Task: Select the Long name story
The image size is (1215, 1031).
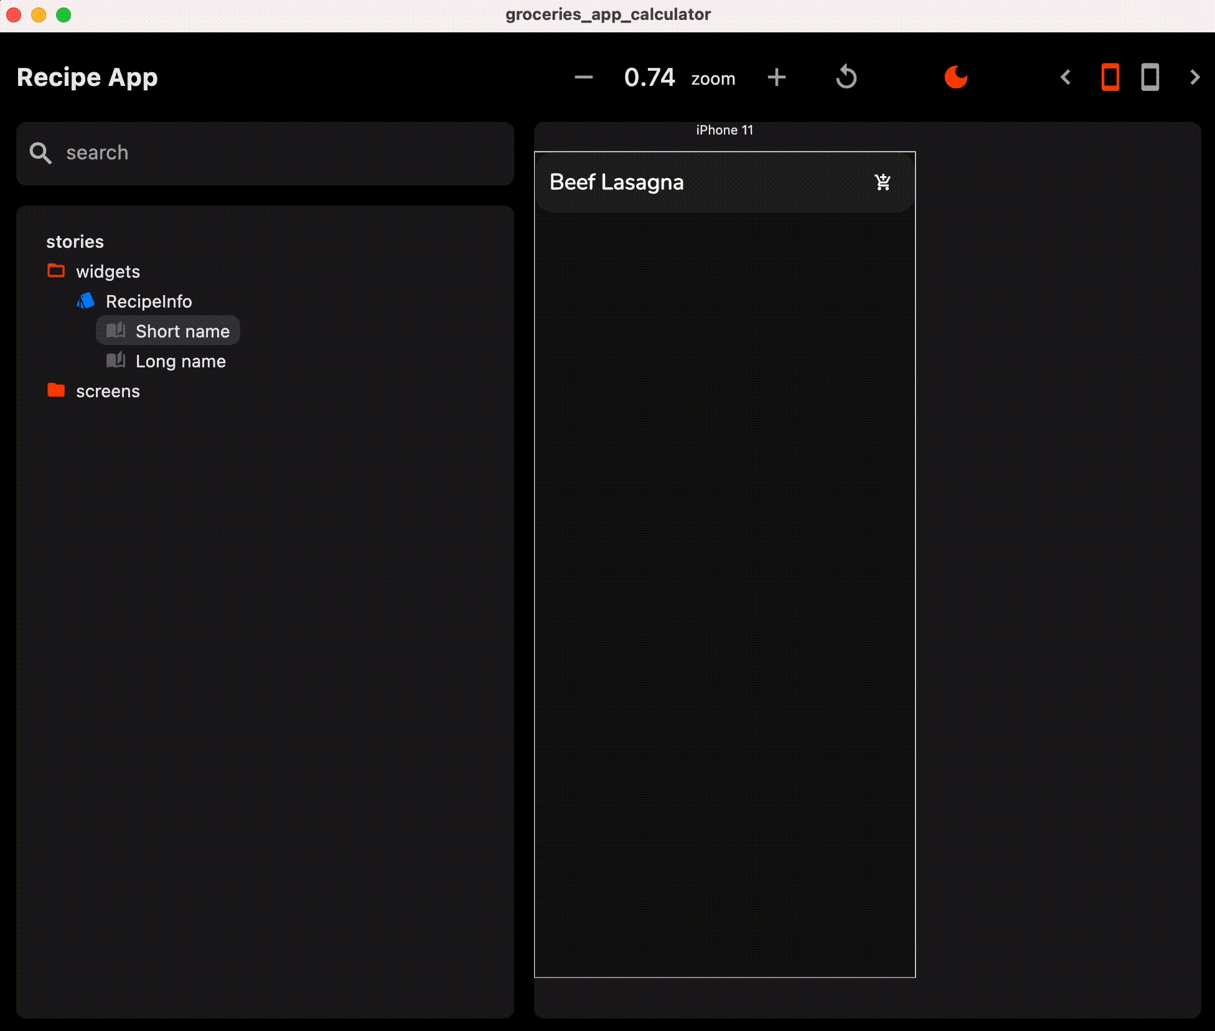Action: pos(180,360)
